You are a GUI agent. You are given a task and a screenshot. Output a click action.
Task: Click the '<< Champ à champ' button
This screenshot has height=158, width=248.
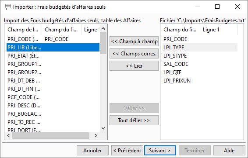pos(134,41)
